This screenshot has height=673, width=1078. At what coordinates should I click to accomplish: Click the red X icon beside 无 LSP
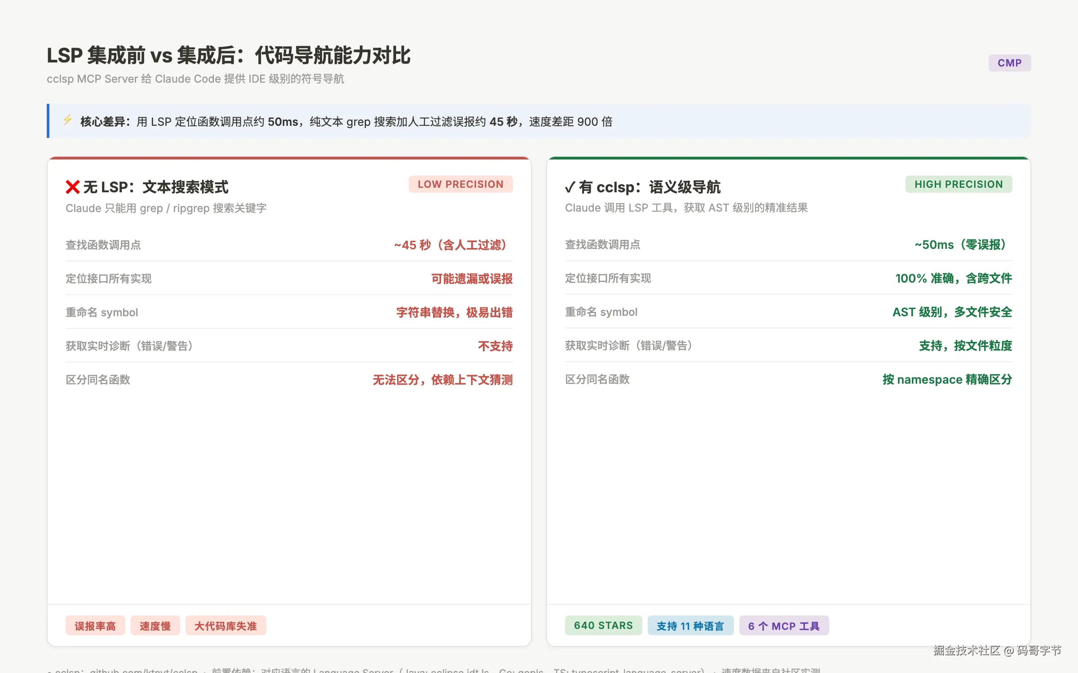pyautogui.click(x=73, y=187)
